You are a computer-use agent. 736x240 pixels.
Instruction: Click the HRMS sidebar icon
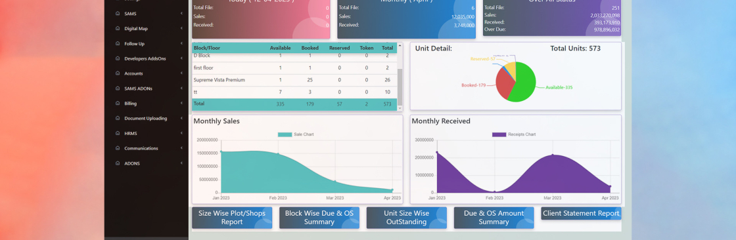click(118, 134)
